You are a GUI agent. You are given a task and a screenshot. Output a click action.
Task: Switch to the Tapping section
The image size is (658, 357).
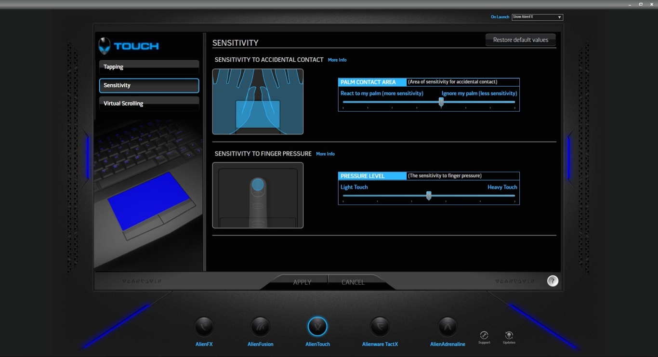[149, 67]
